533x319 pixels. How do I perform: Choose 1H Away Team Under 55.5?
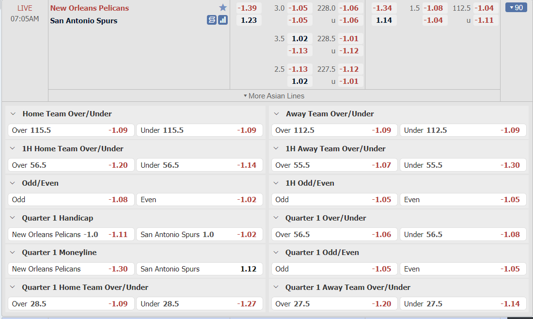[463, 165]
